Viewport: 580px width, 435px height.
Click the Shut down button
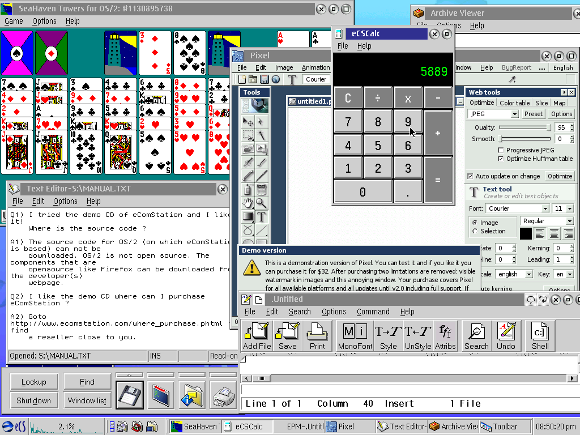coord(33,400)
